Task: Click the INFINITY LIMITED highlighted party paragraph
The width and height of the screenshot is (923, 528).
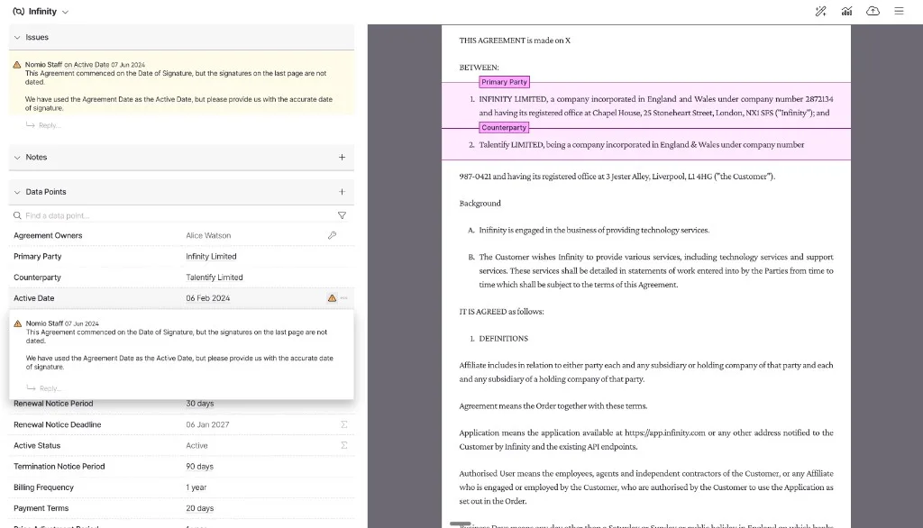Action: [x=645, y=106]
